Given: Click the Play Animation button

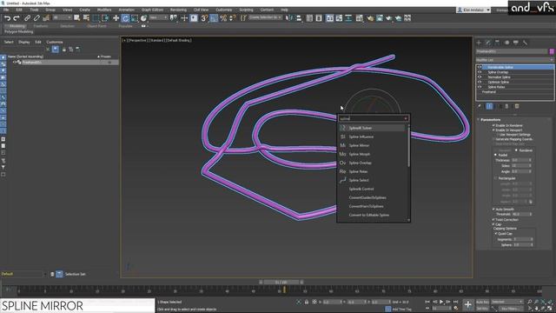Looking at the screenshot, I should [x=441, y=302].
